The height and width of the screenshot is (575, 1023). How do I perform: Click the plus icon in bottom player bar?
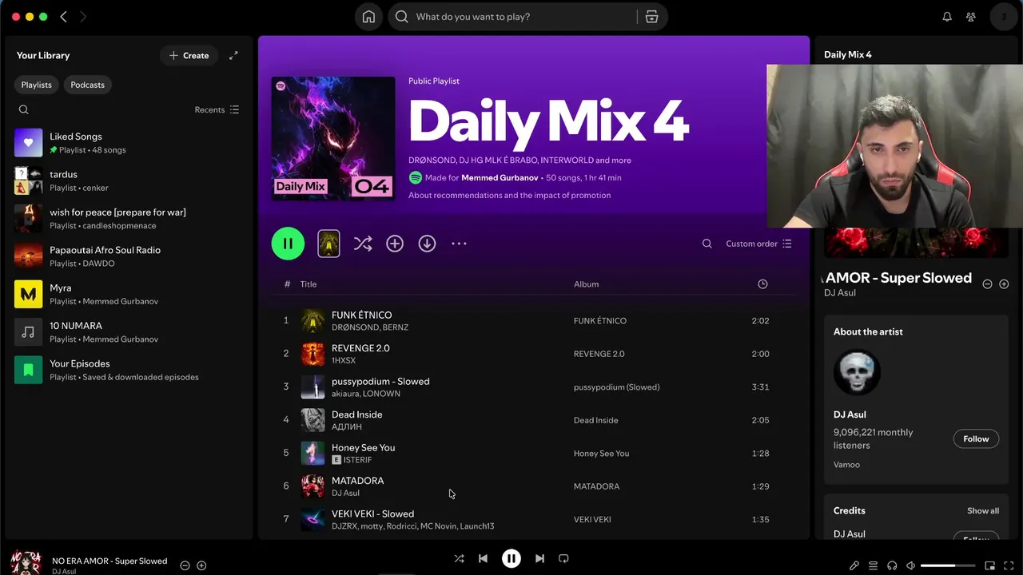point(201,565)
